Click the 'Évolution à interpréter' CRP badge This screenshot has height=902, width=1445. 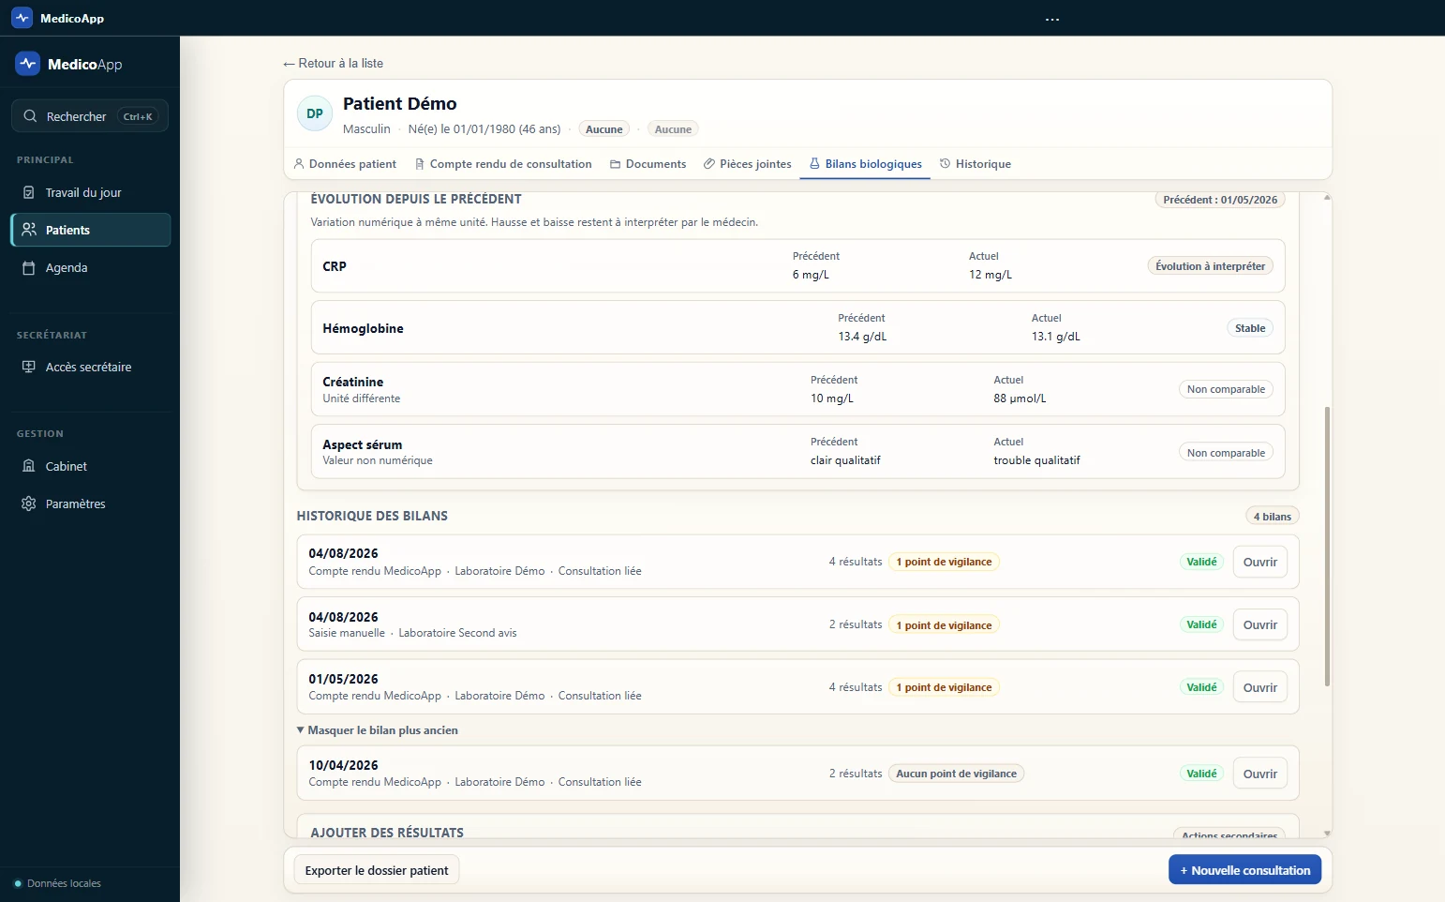[x=1210, y=266]
